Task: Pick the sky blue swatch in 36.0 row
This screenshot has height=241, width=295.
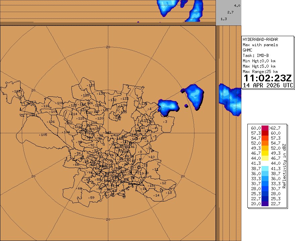Action: coord(265,174)
